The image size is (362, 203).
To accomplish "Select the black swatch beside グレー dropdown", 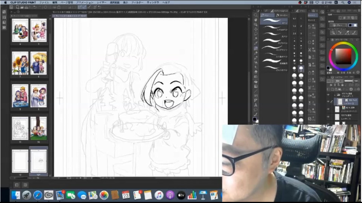I will click(x=350, y=25).
